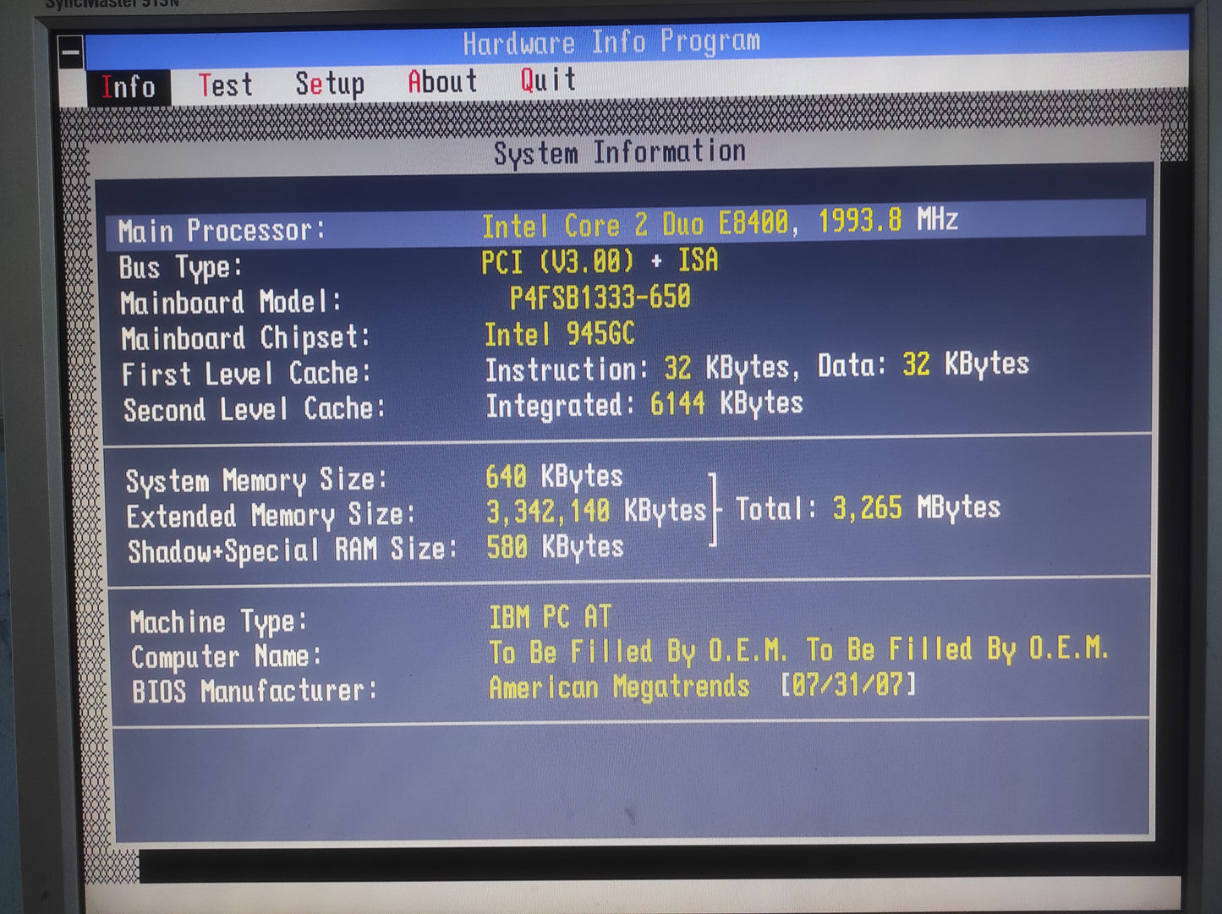Select Quit in the menu bar
The image size is (1222, 914).
pyautogui.click(x=548, y=80)
